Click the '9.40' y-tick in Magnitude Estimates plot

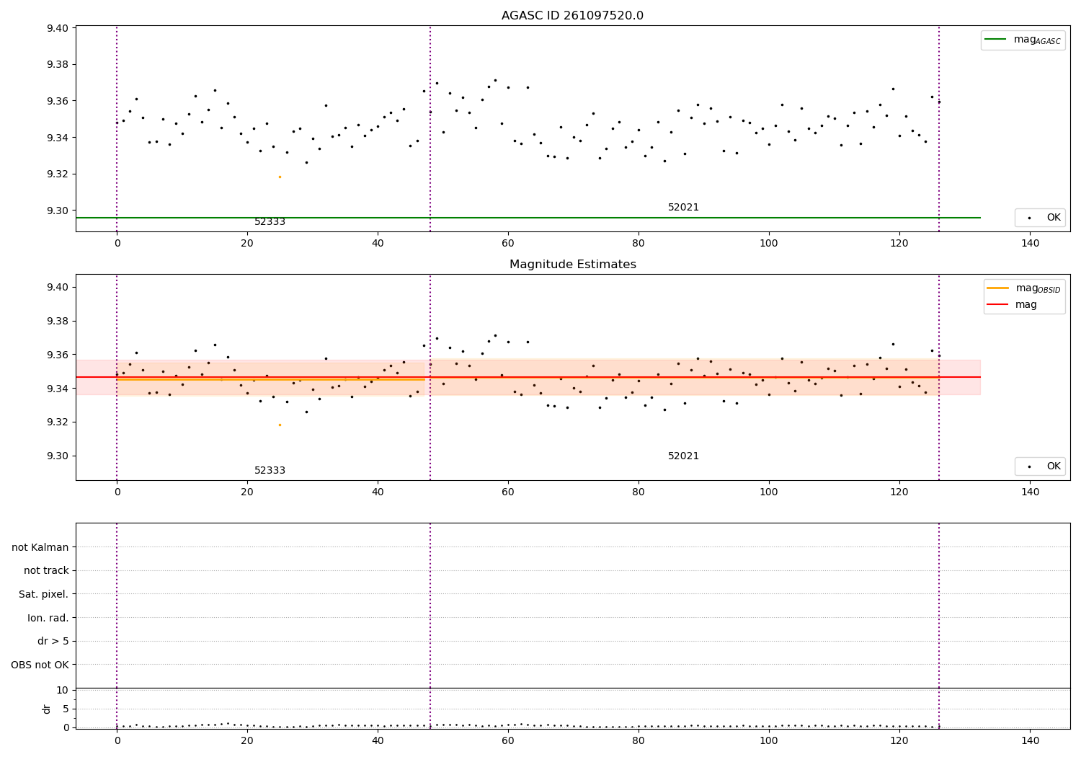[58, 287]
